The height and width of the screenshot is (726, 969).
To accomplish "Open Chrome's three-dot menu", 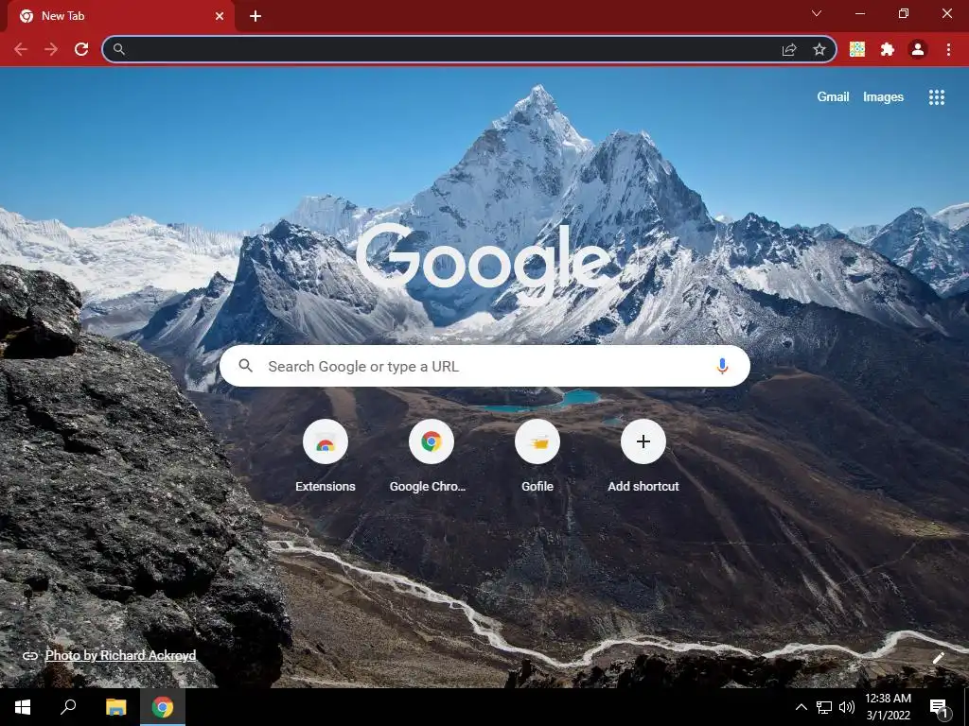I will pos(948,49).
